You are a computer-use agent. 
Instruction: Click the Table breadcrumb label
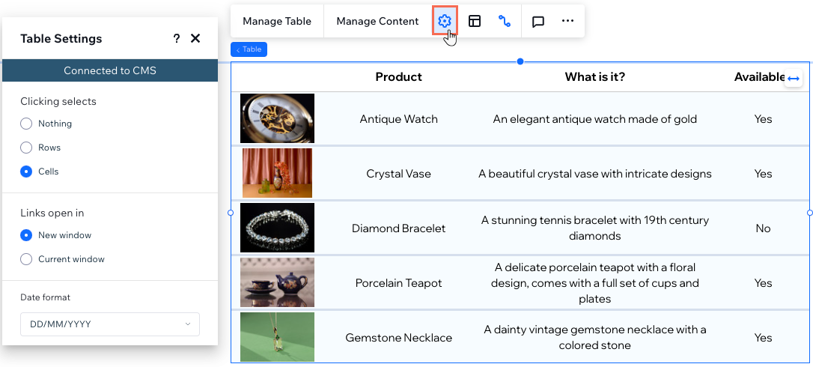[x=249, y=49]
